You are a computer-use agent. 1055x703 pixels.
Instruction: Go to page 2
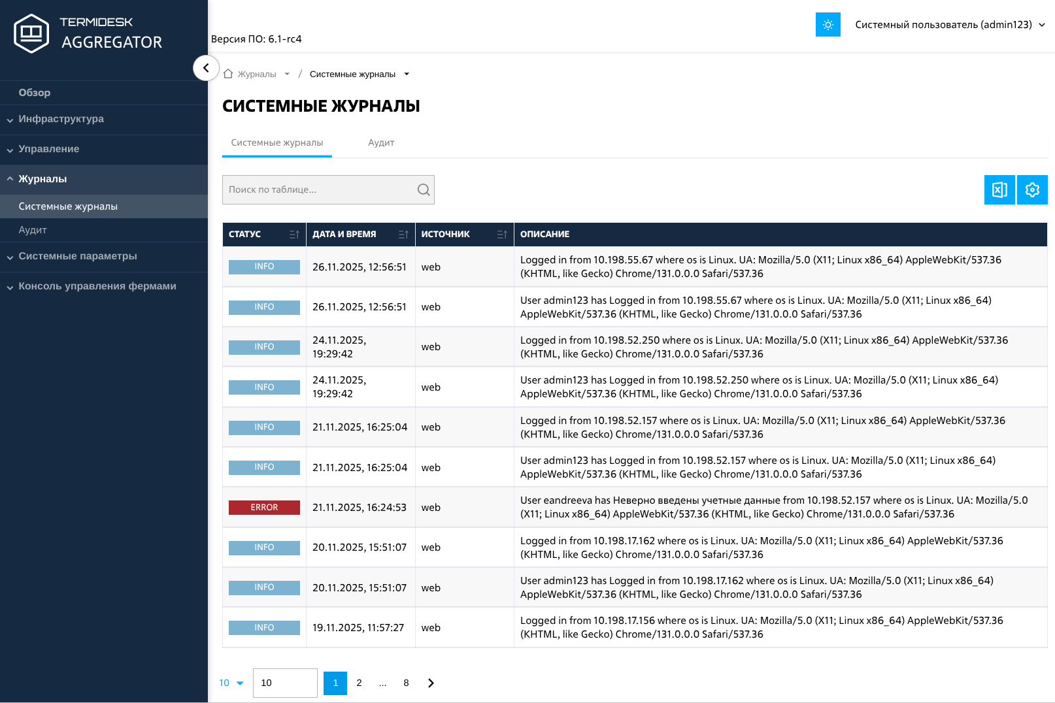point(359,683)
